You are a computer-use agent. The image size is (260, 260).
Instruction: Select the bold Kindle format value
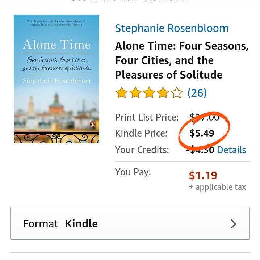(x=81, y=223)
